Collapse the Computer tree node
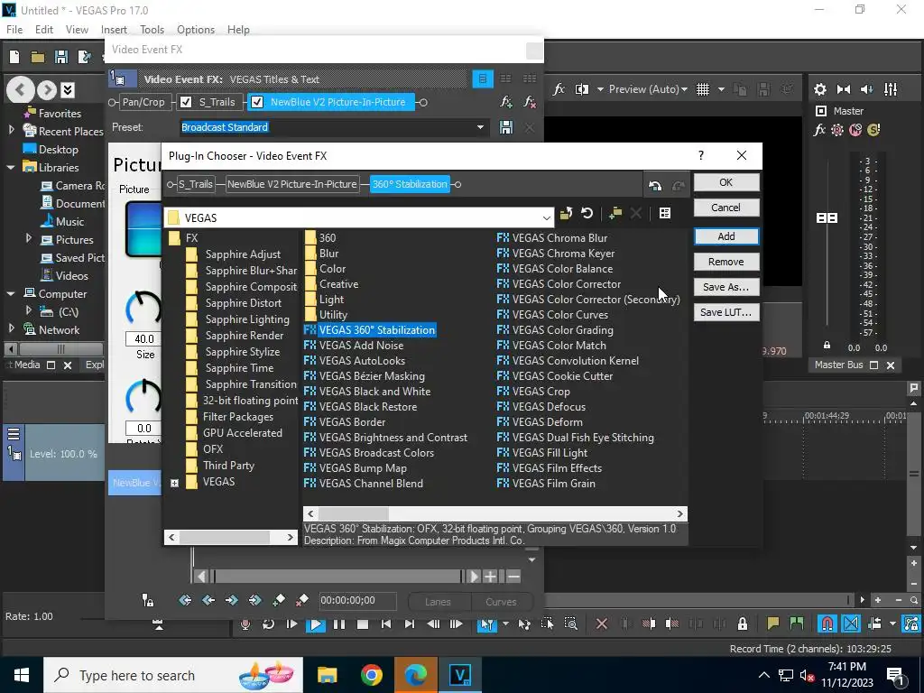This screenshot has height=693, width=924. [11, 293]
